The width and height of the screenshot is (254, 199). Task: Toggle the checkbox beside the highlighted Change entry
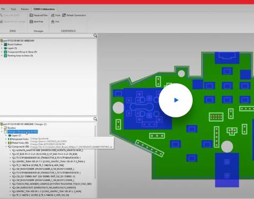point(5,132)
